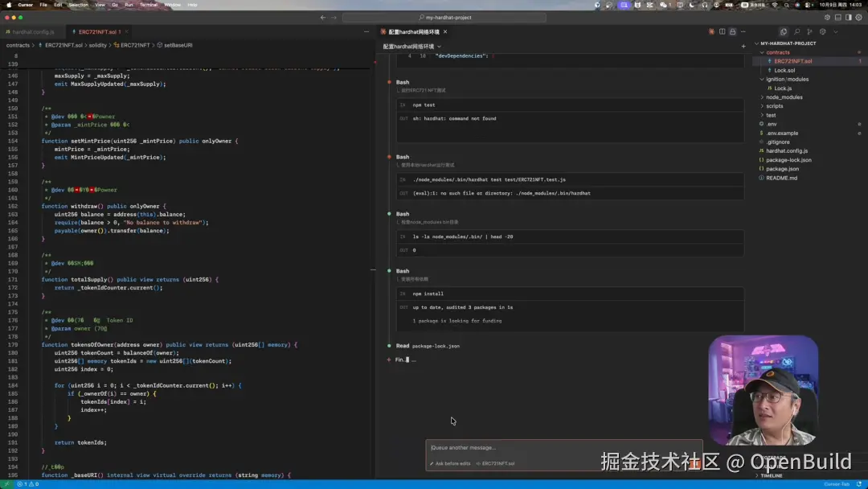Open Cursor settings gear icon
The image size is (868, 489).
[858, 17]
